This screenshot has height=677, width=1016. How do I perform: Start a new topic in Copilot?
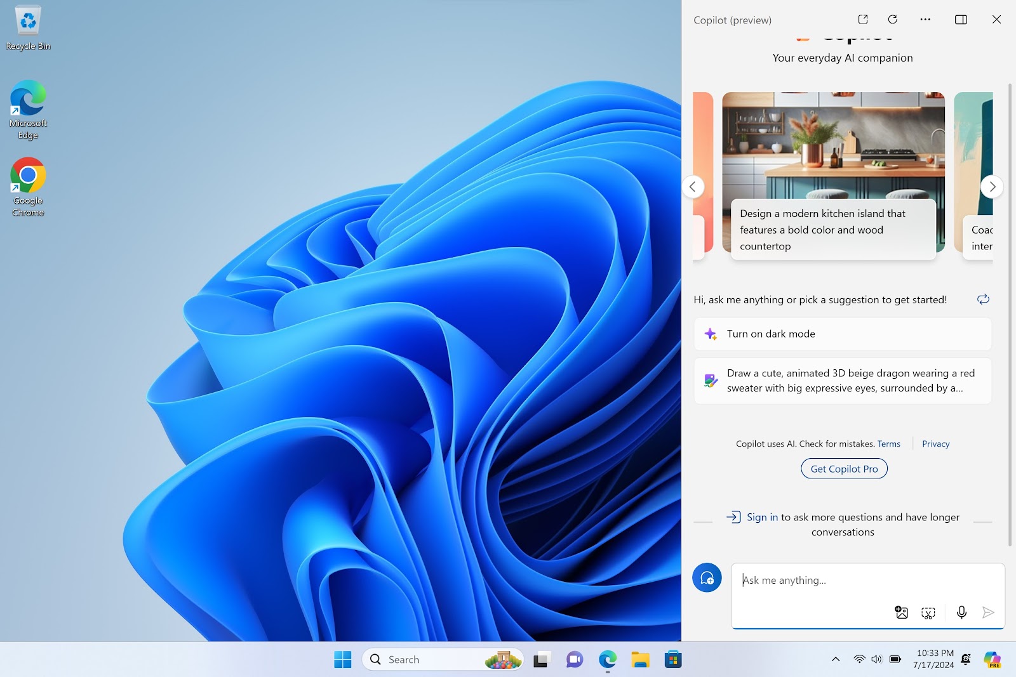[x=707, y=577]
